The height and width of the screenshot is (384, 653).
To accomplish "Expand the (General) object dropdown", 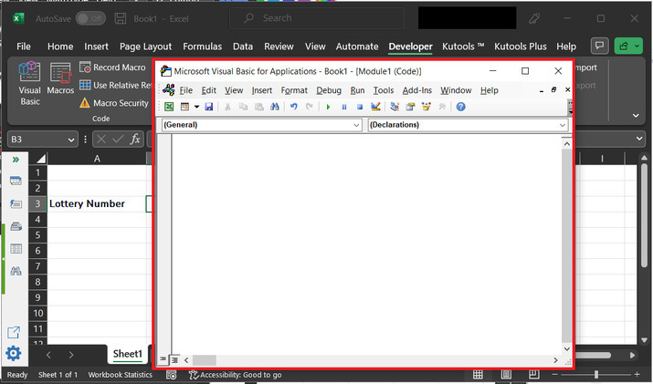I will coord(356,125).
